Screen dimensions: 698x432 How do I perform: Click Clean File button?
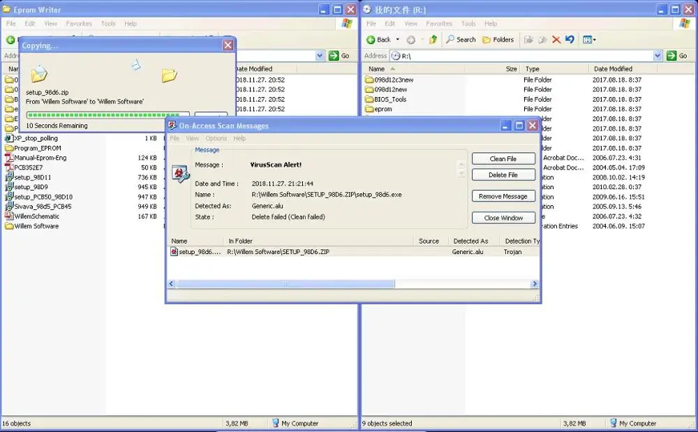pyautogui.click(x=503, y=159)
